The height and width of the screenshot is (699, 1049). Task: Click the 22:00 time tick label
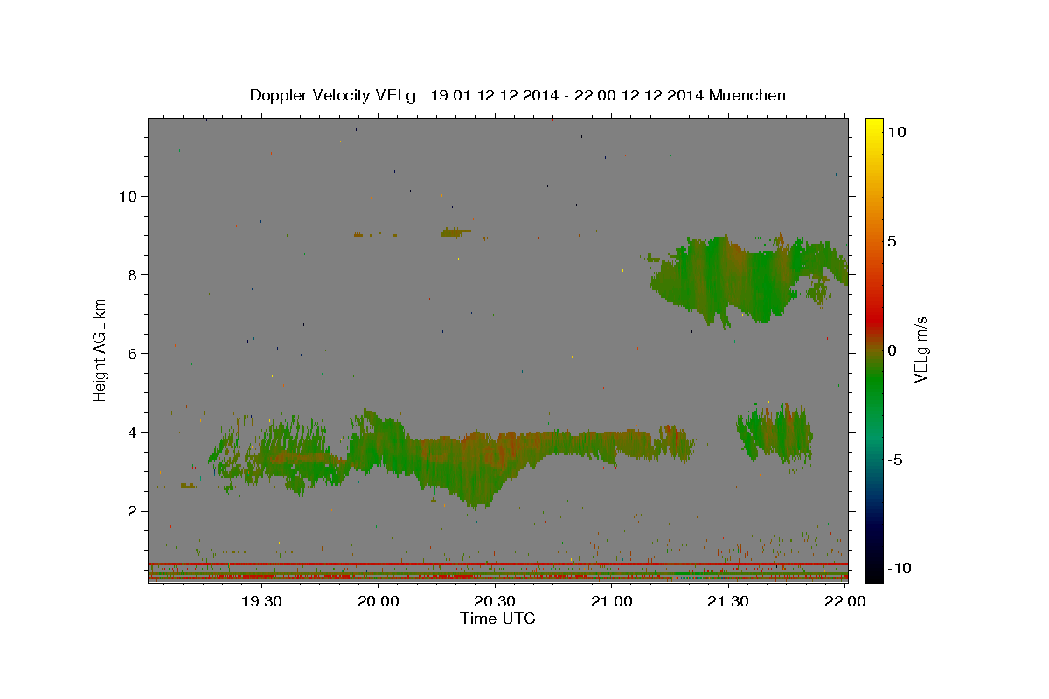(x=844, y=601)
